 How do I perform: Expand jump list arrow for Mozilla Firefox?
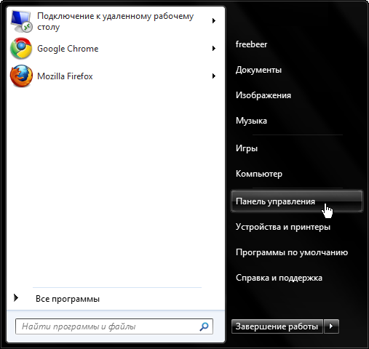214,76
